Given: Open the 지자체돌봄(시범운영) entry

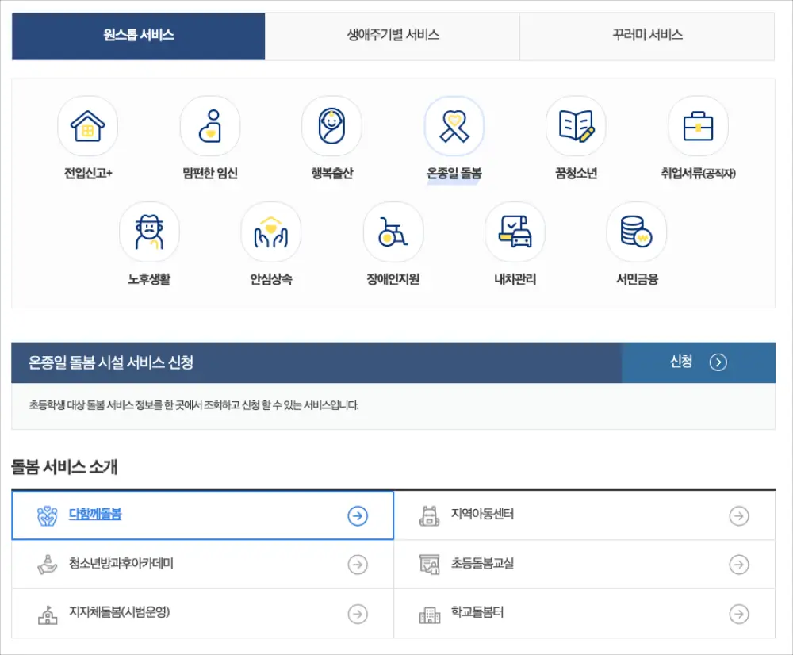Looking at the screenshot, I should (115, 613).
